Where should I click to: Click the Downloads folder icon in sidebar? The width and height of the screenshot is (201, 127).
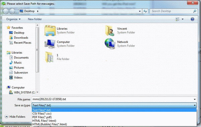(11, 38)
